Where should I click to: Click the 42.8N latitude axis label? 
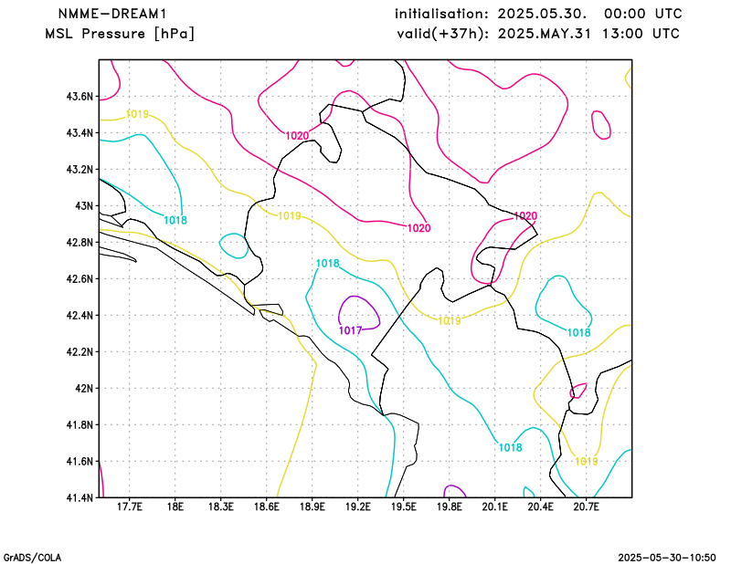(79, 243)
